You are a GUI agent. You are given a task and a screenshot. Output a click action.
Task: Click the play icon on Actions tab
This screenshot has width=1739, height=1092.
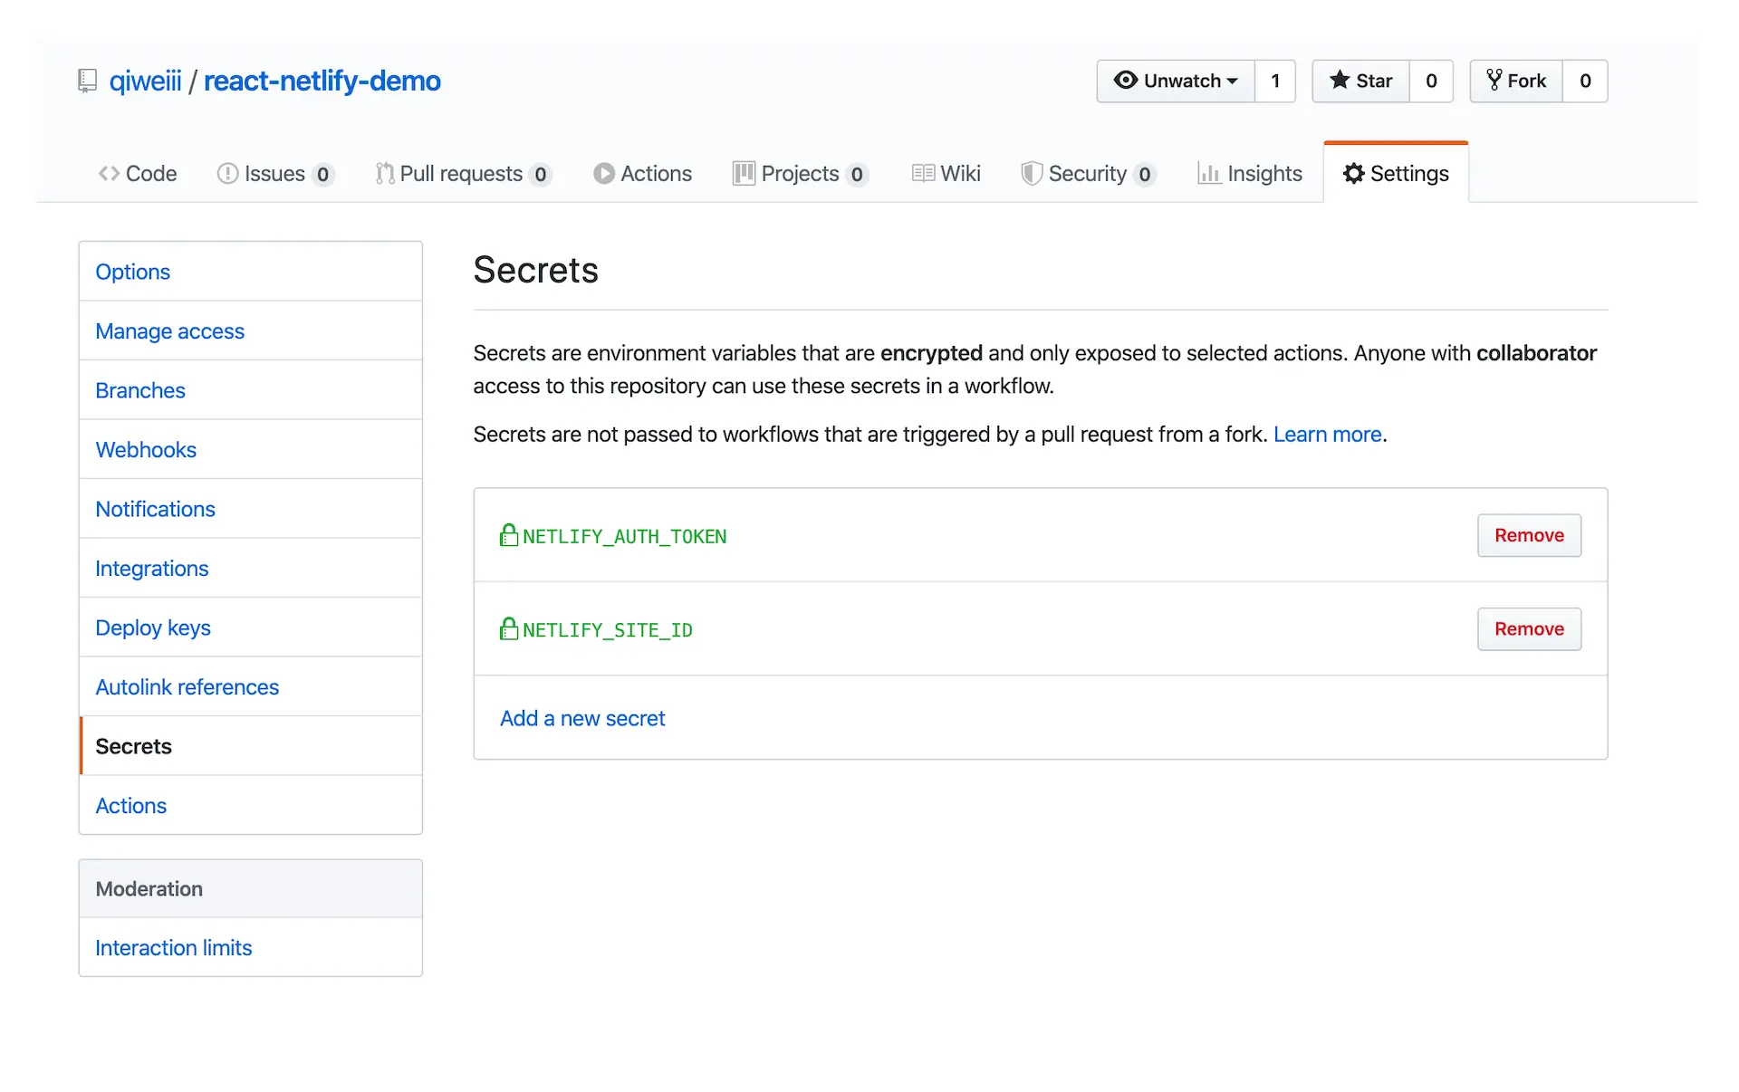tap(603, 173)
